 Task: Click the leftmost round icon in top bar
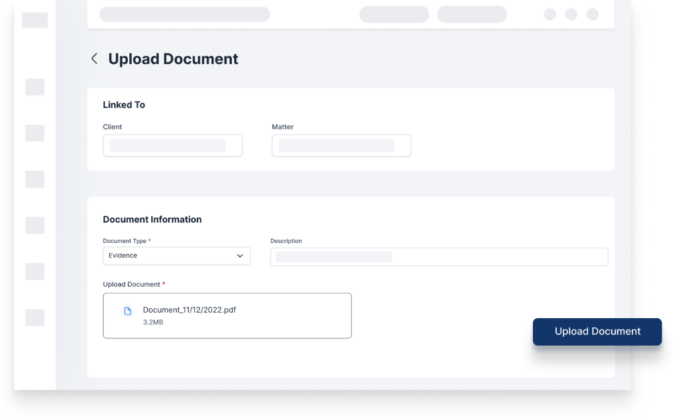(550, 14)
